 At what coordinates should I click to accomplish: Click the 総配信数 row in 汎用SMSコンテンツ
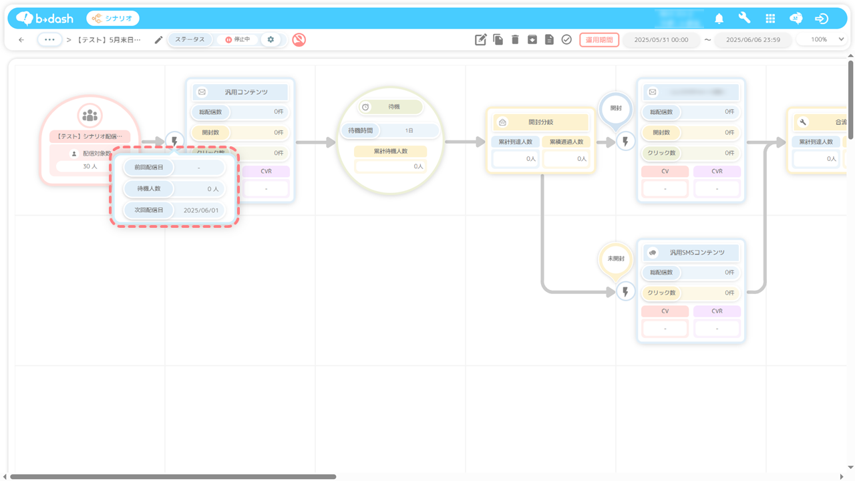(x=691, y=273)
